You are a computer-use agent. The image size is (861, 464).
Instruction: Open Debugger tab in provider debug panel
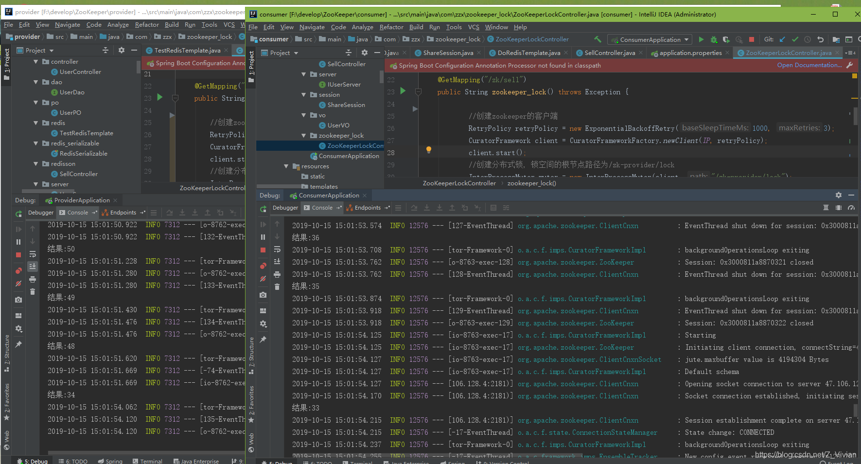click(41, 213)
